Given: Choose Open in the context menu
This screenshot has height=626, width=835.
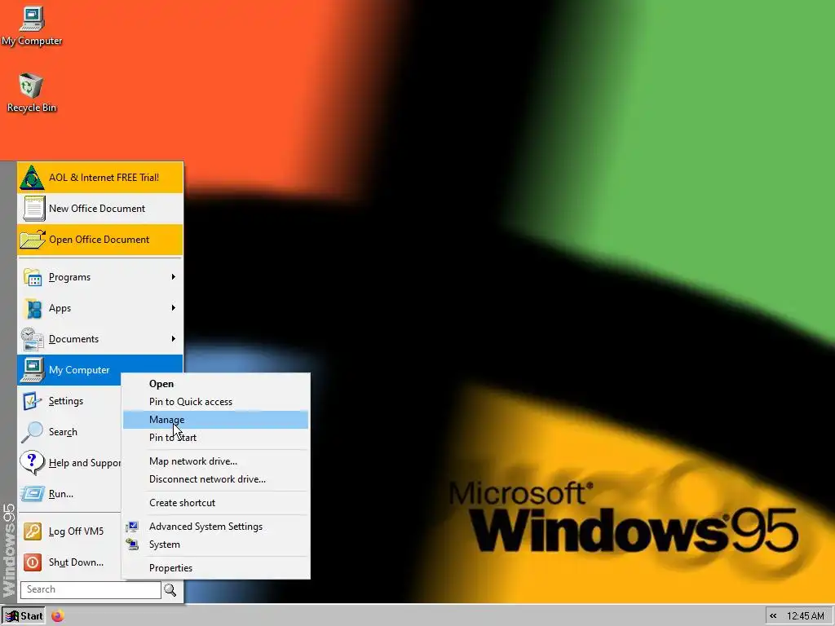Looking at the screenshot, I should [x=215, y=384].
